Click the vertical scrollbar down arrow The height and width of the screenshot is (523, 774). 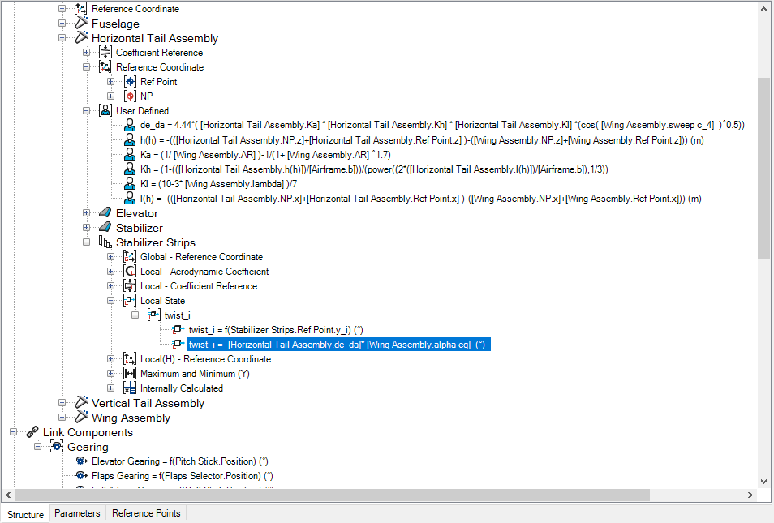763,482
